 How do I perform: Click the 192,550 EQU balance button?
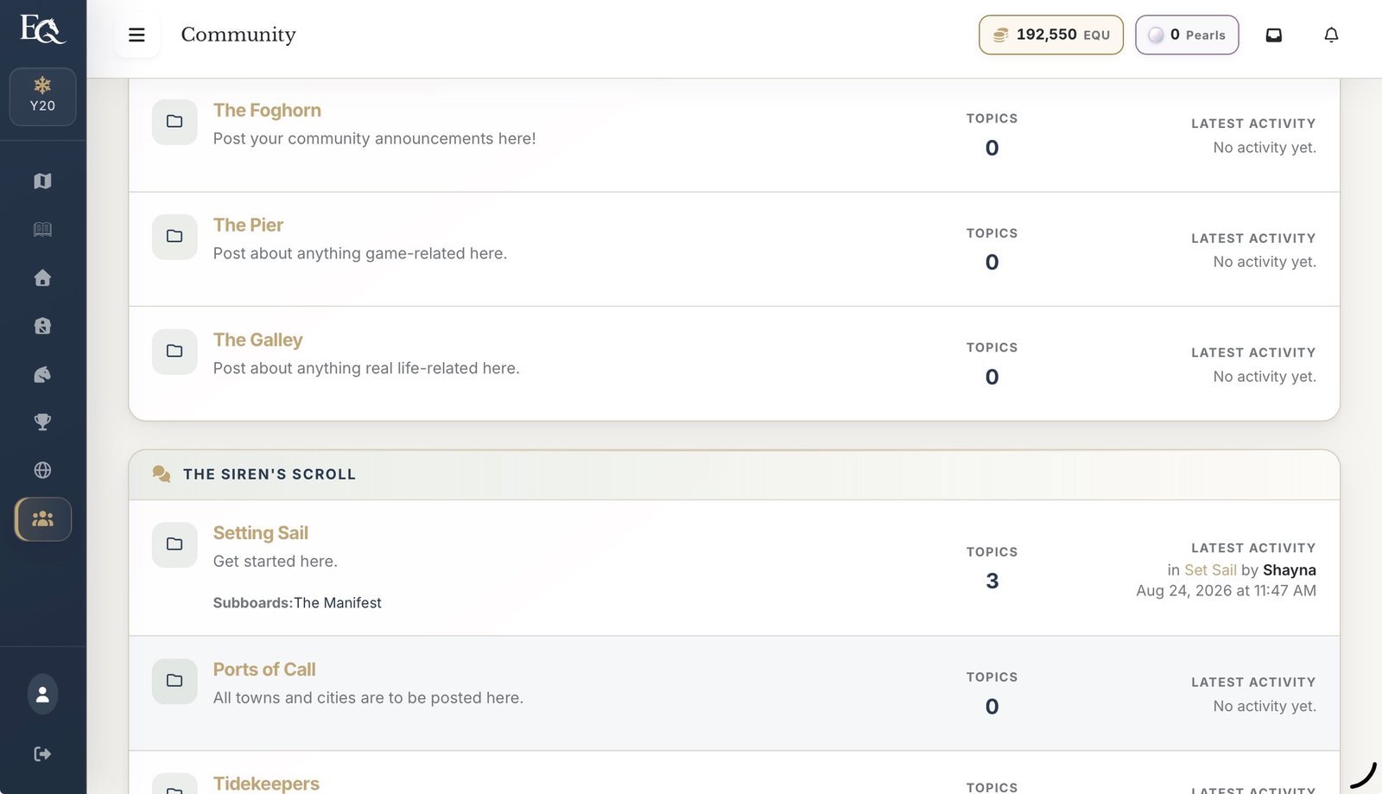click(1051, 35)
